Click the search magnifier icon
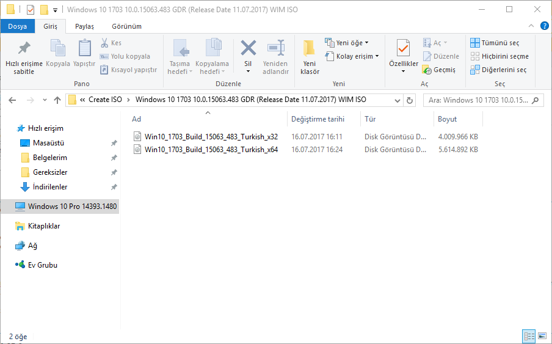Viewport: 552px width, 344px height. click(536, 100)
